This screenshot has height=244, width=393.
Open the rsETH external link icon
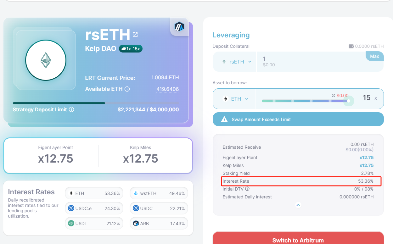pyautogui.click(x=135, y=34)
